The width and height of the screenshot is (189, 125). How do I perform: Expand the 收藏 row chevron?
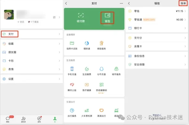click(59, 44)
